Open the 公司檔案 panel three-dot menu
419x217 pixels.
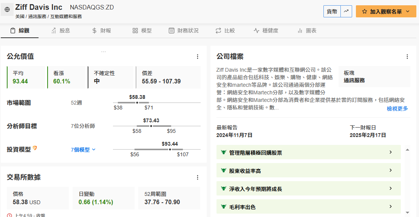coord(407,57)
